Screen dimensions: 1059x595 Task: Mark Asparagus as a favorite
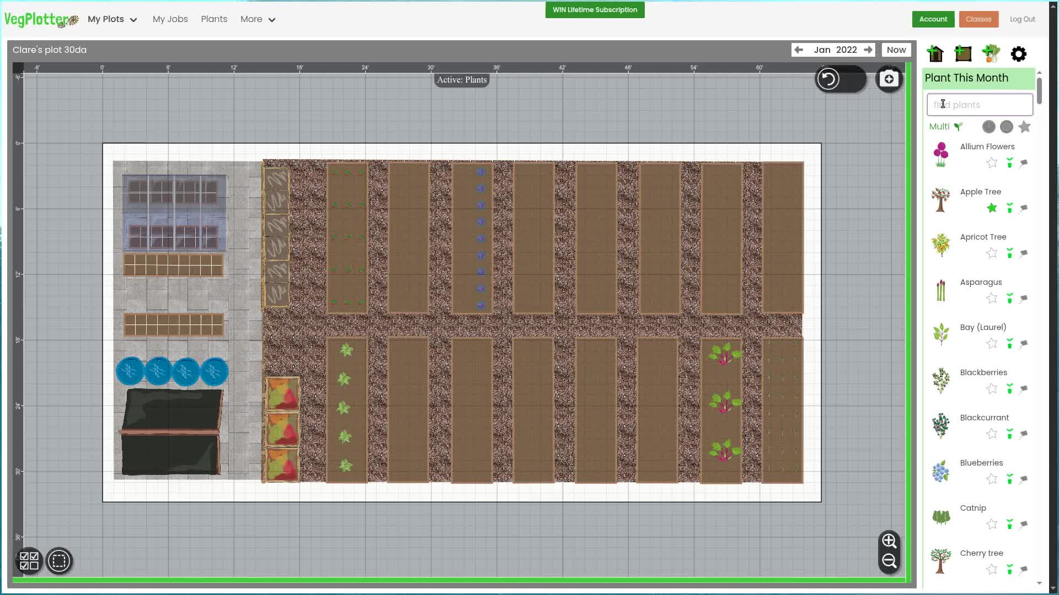(x=991, y=298)
